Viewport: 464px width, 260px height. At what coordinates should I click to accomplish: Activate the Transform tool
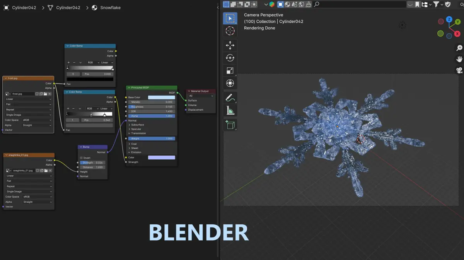pos(230,83)
